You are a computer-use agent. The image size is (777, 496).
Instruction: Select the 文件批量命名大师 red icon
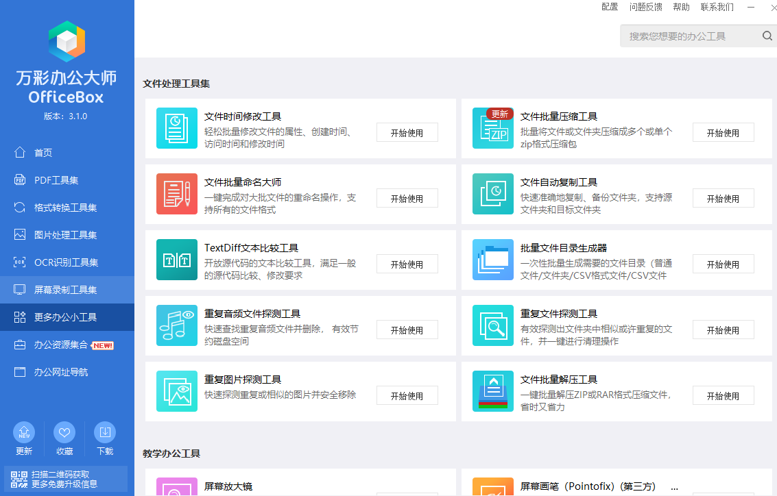pyautogui.click(x=176, y=194)
